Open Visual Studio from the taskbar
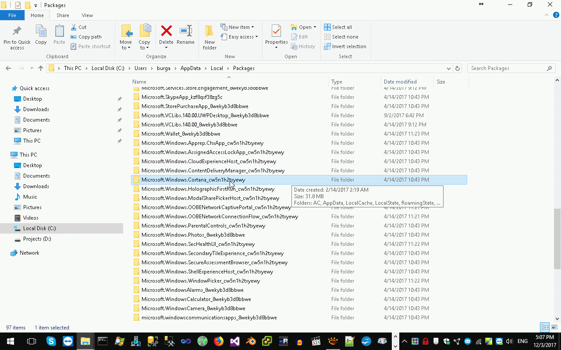This screenshot has width=561, height=350. (x=235, y=341)
